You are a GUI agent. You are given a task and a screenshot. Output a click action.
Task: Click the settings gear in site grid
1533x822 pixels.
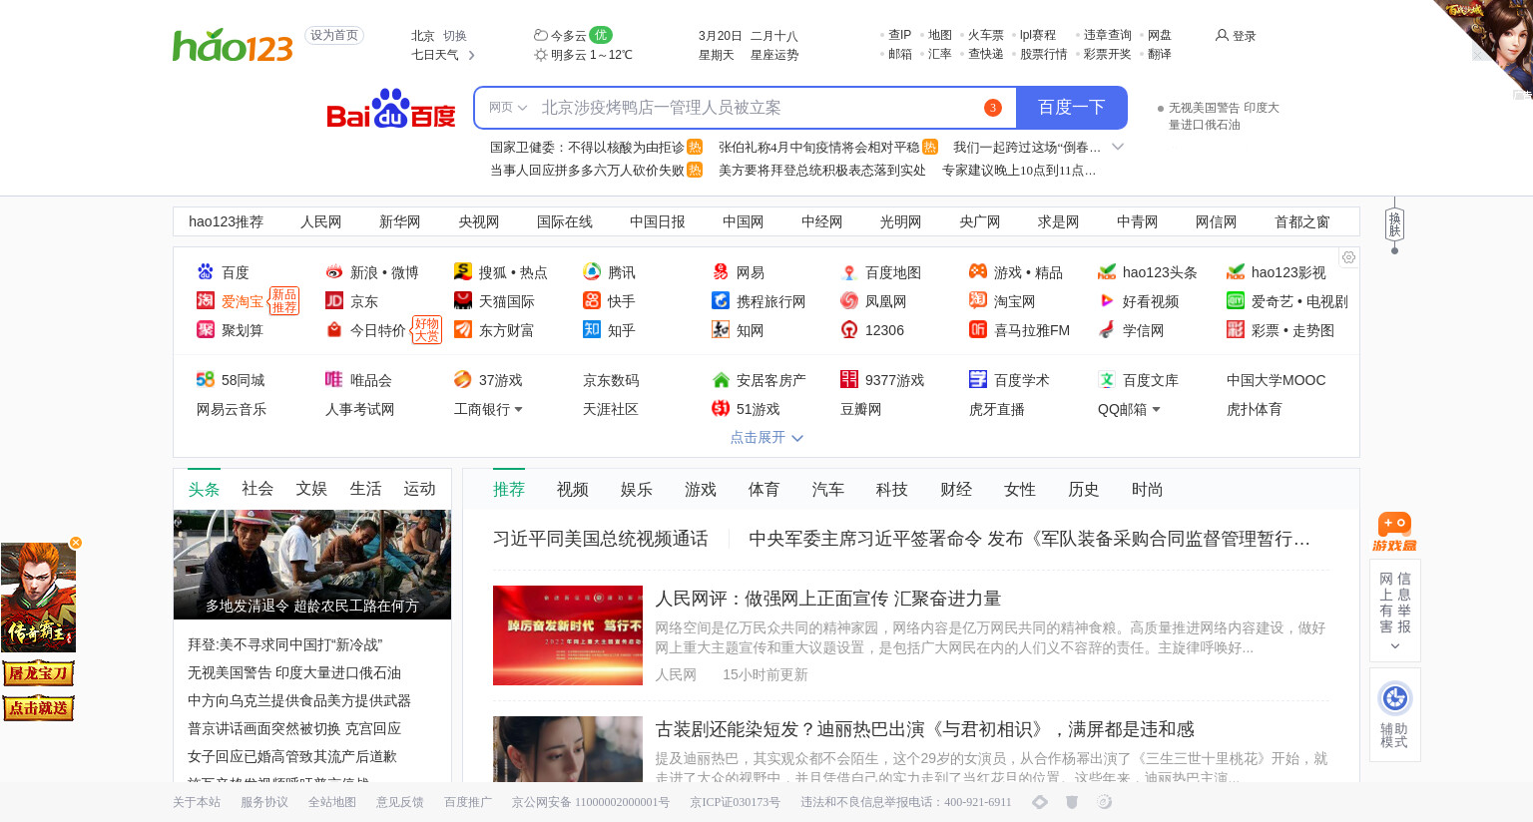(x=1348, y=257)
